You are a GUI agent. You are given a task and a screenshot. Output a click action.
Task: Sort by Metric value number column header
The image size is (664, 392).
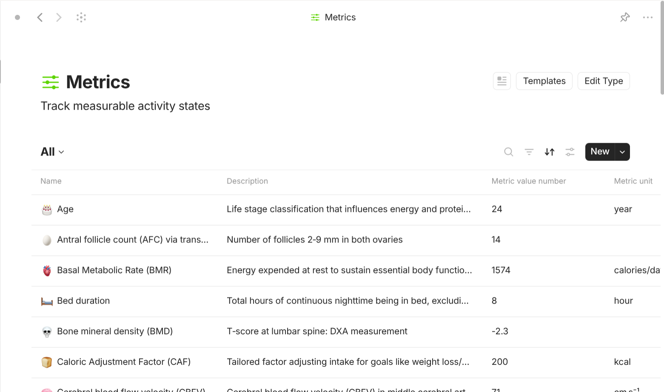click(528, 181)
